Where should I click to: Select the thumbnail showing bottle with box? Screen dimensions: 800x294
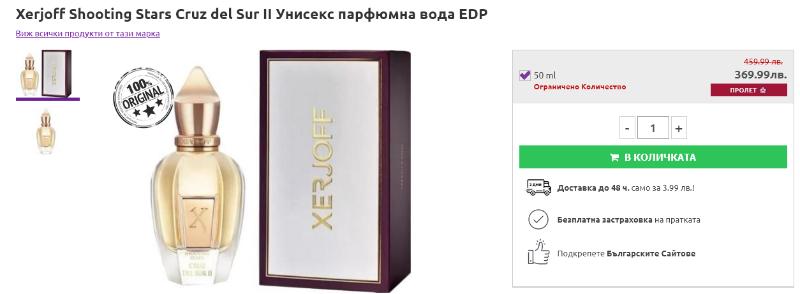[x=48, y=73]
